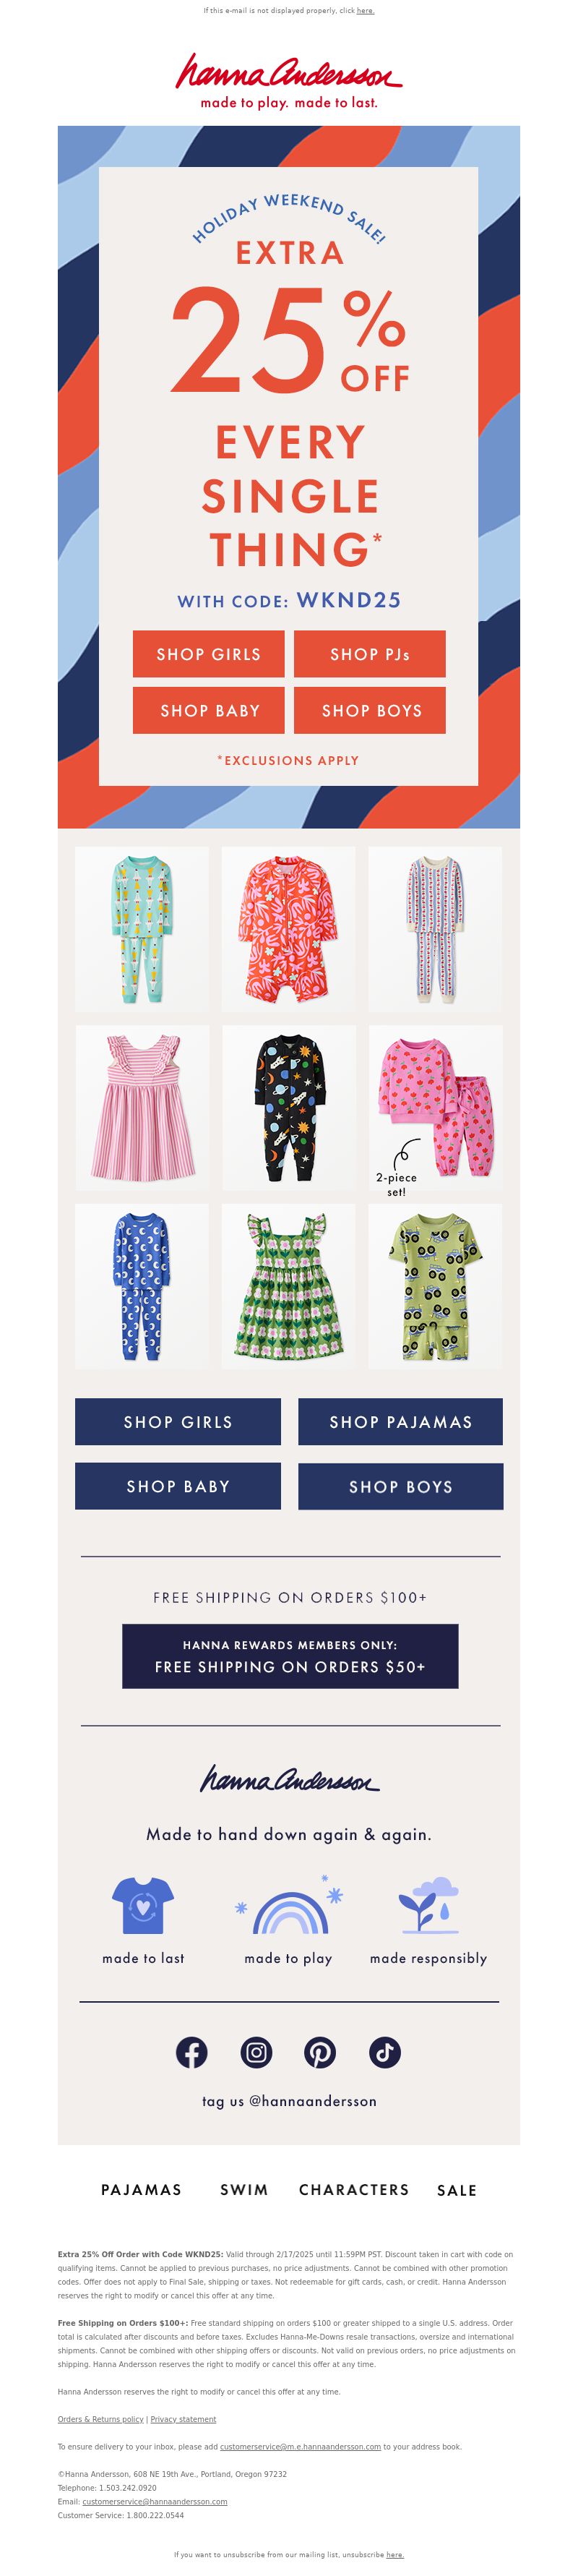Select the navy SHOP BOYS button
578x2576 pixels.
pos(401,1486)
